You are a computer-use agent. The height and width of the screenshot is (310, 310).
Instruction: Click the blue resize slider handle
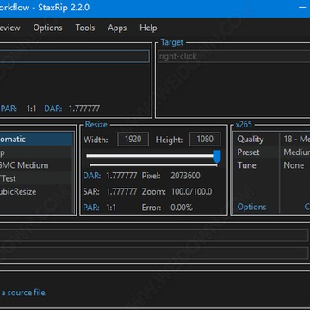pos(217,156)
